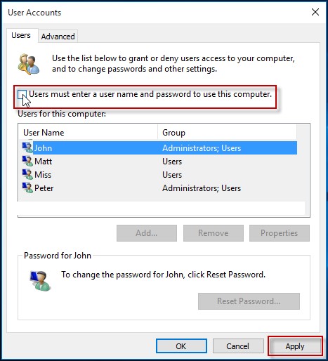
Task: Click the Properties button
Action: tap(279, 233)
